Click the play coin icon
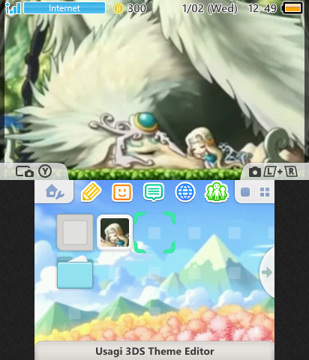This screenshot has height=360, width=309. point(118,8)
